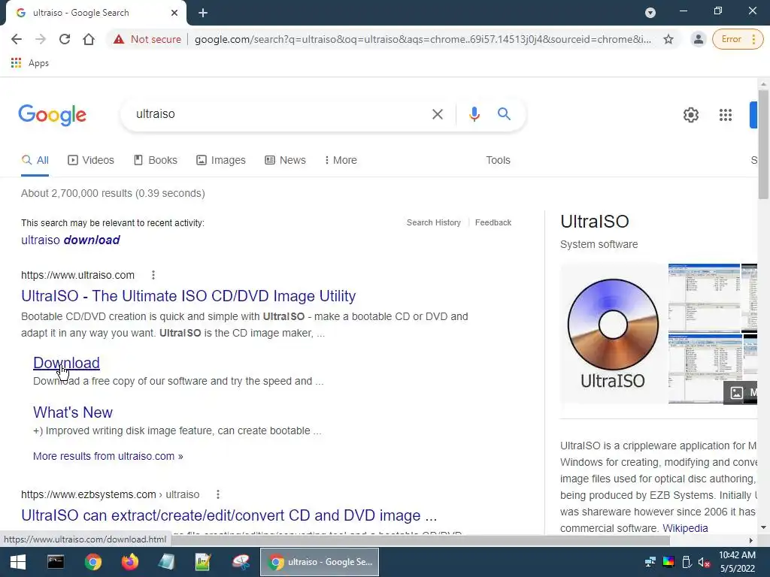Click the Error update button
Screen dimensions: 770x577
click(738, 39)
